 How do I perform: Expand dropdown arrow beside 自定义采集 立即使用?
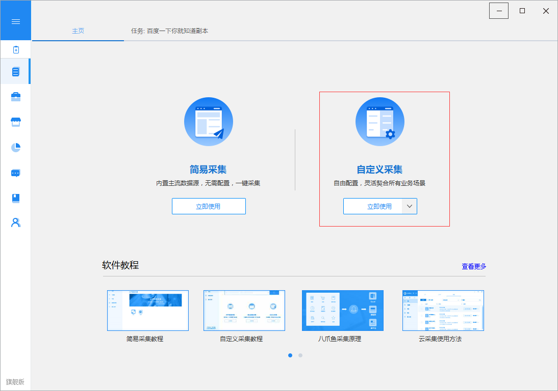410,206
